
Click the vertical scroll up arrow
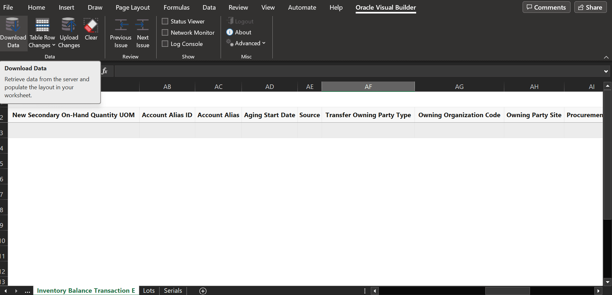[x=607, y=86]
